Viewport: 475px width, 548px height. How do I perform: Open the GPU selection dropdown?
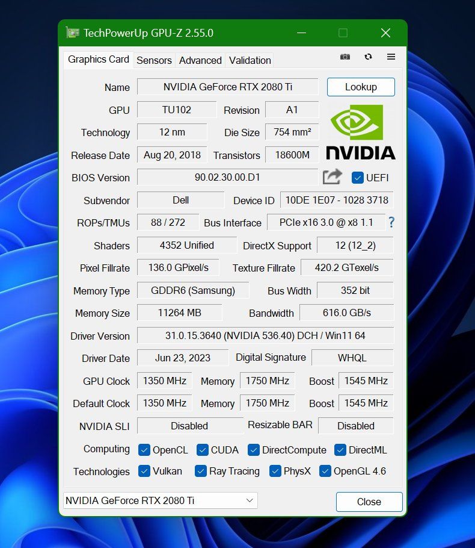161,500
